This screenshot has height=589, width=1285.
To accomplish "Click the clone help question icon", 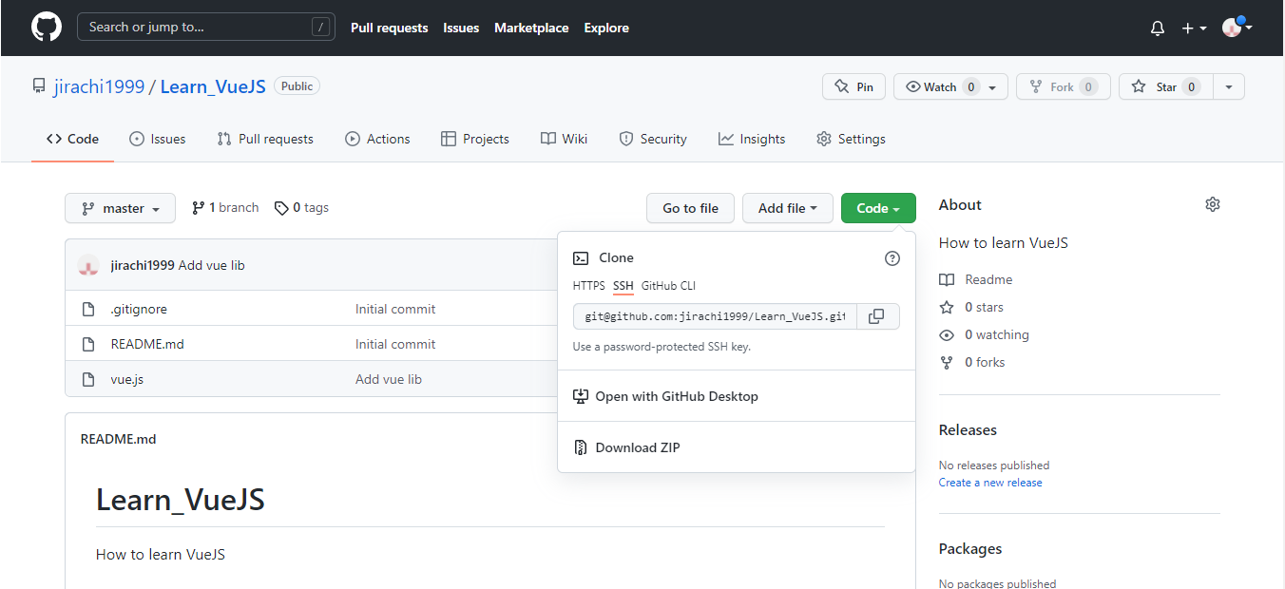I will [x=892, y=258].
